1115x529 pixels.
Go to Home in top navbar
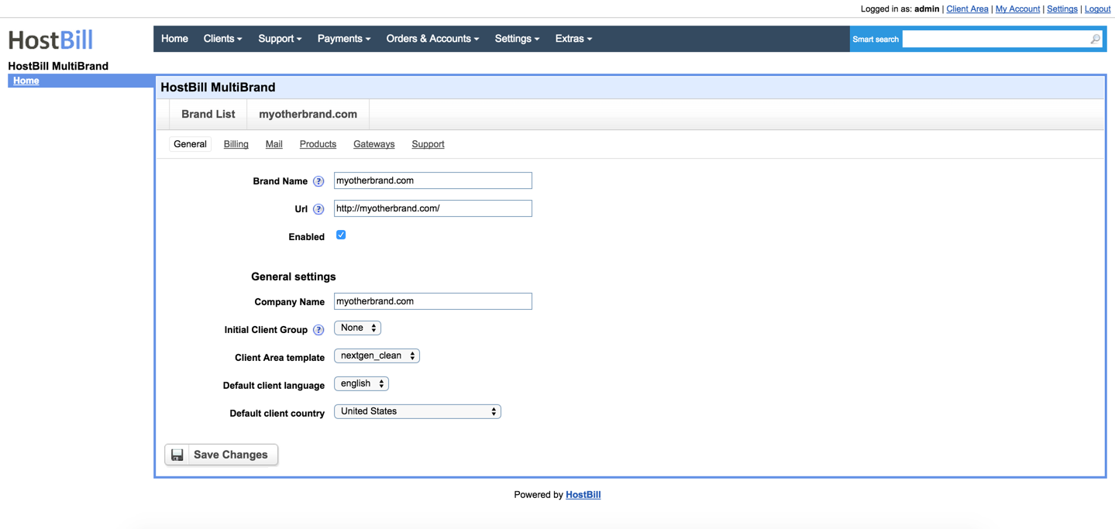[174, 39]
